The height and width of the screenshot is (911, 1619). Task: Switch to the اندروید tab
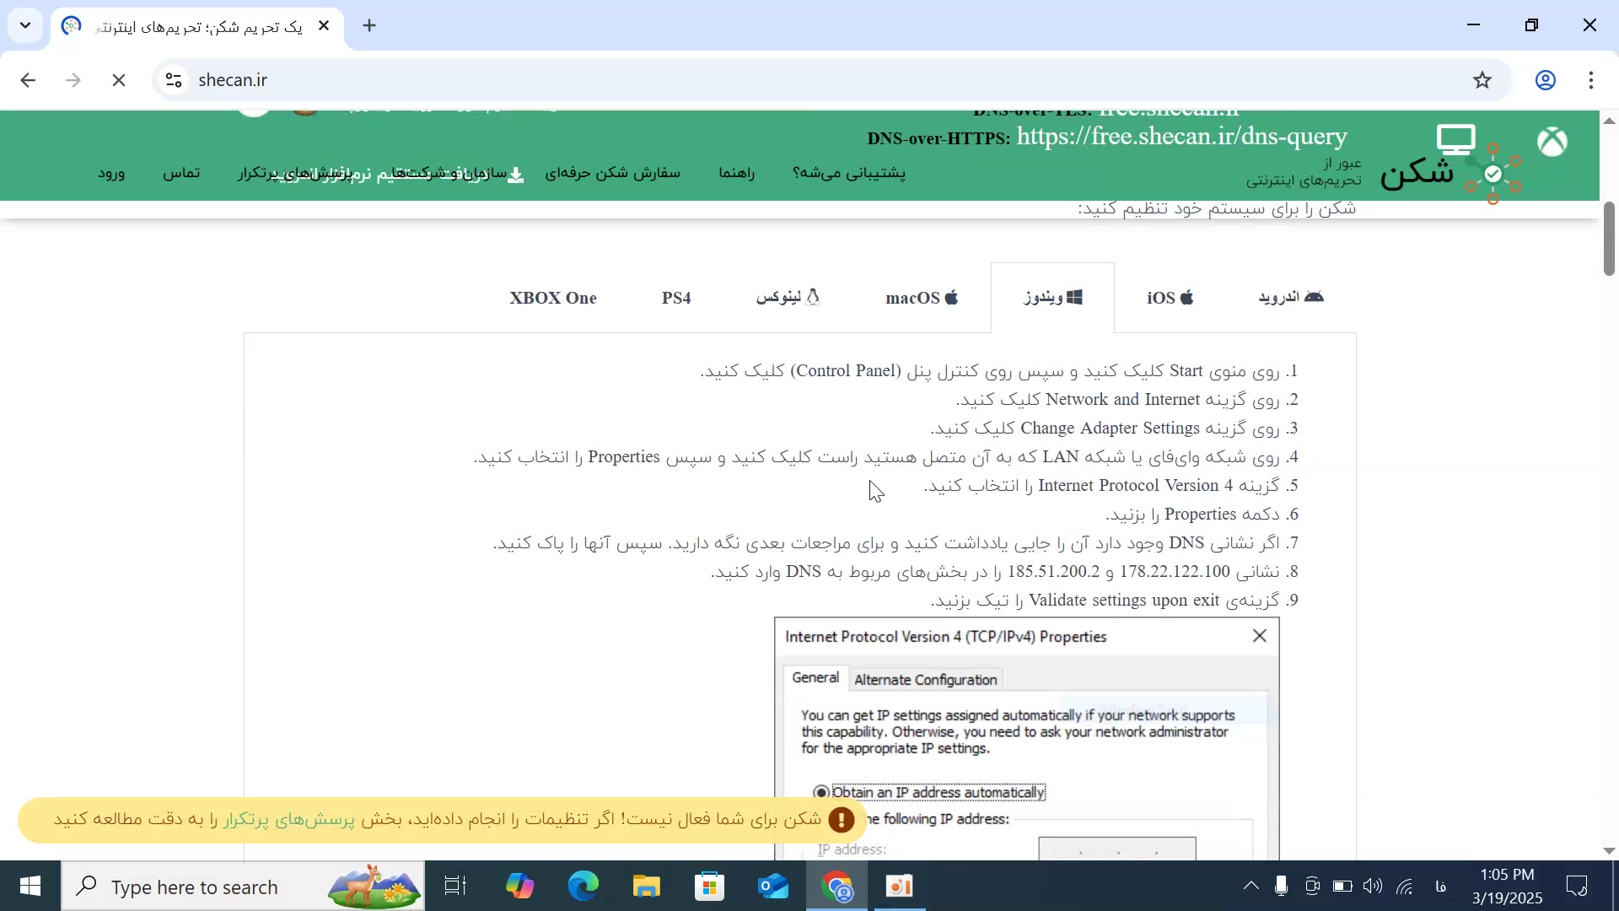pos(1291,298)
